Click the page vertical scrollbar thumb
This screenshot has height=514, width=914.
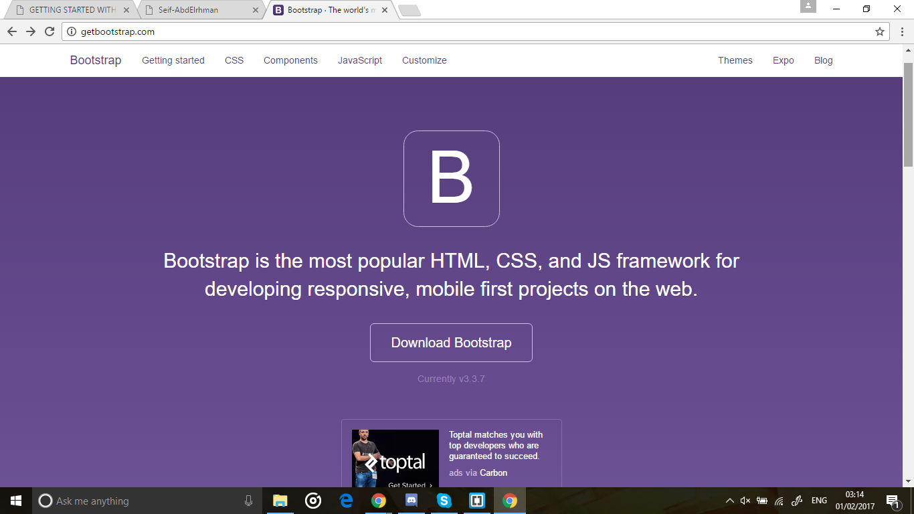pos(909,114)
